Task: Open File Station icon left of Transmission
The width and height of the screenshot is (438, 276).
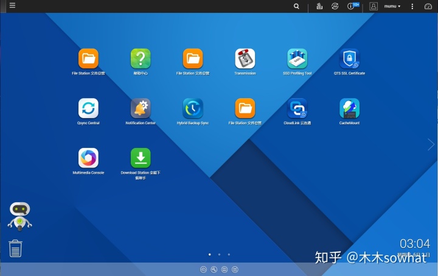Action: coord(193,58)
